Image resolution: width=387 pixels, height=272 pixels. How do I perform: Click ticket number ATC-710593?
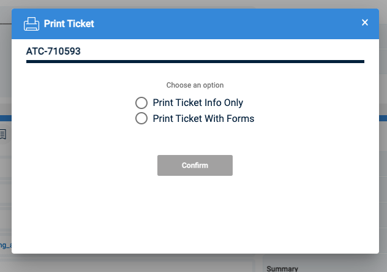(53, 51)
